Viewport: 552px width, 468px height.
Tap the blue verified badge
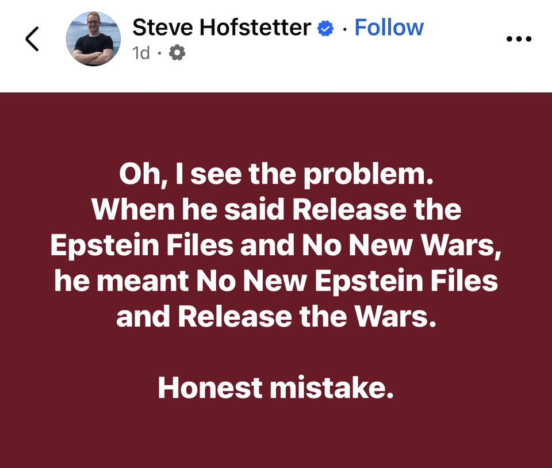tap(325, 28)
